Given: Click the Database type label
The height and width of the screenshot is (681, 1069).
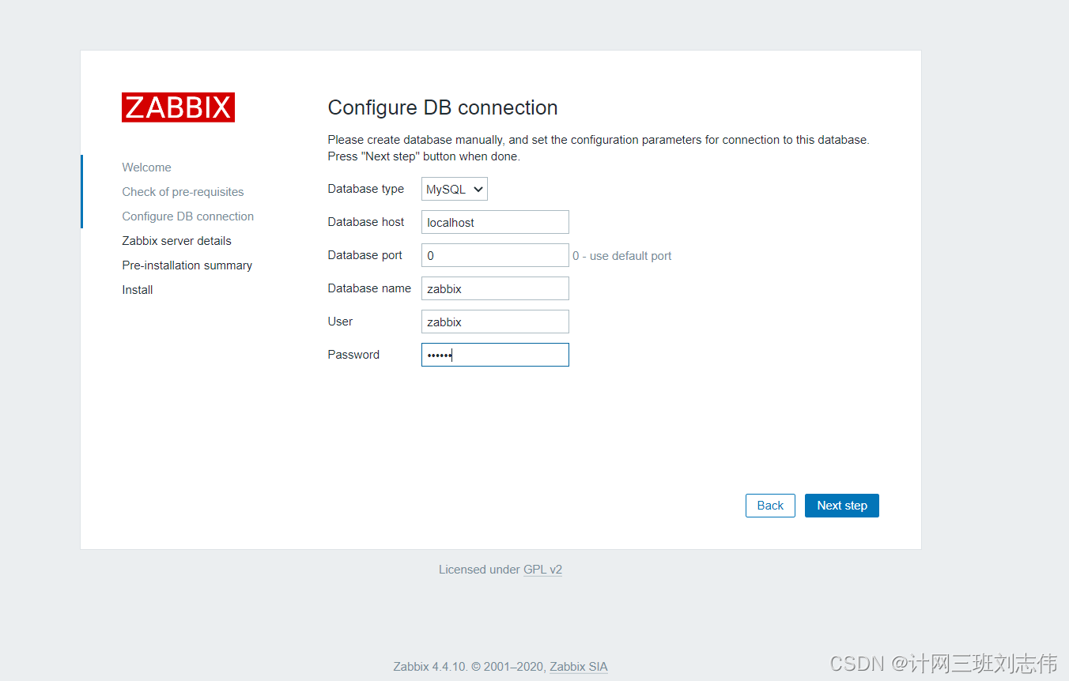Looking at the screenshot, I should pos(366,189).
